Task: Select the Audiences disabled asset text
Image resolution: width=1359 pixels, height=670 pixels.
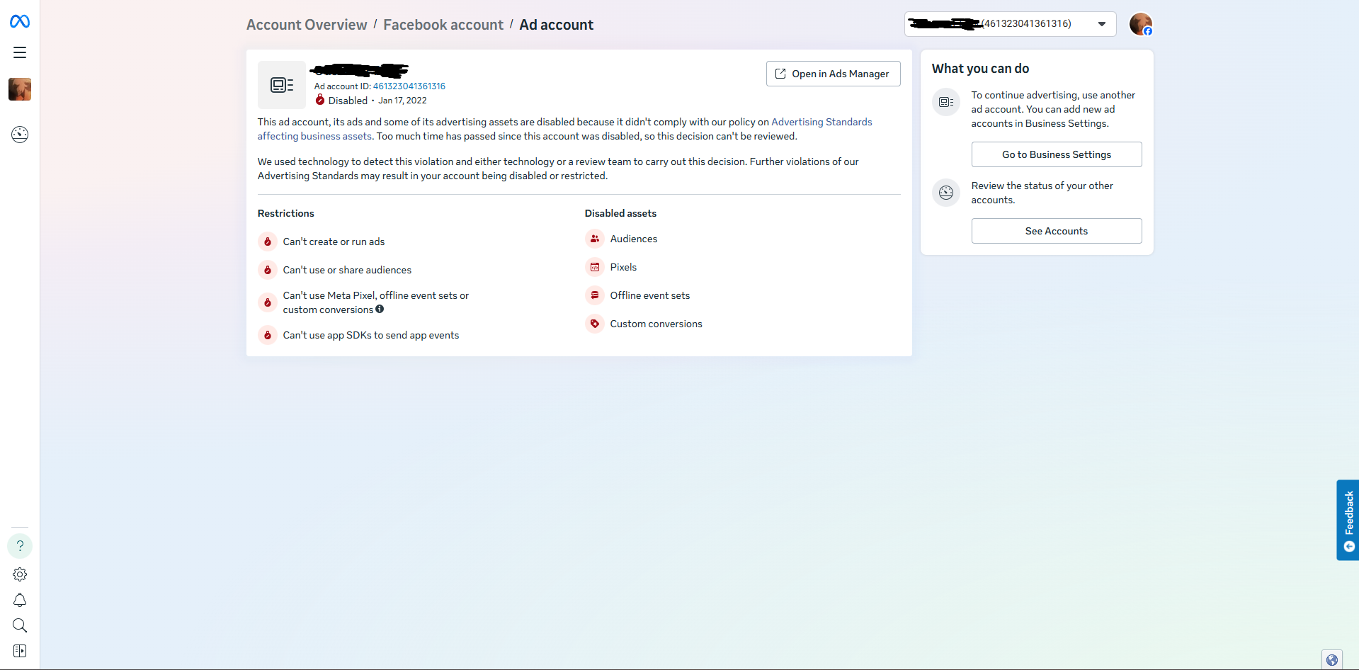Action: tap(634, 239)
